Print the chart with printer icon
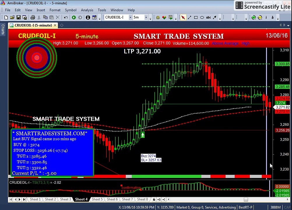This screenshot has width=292, height=210. [x=33, y=17]
